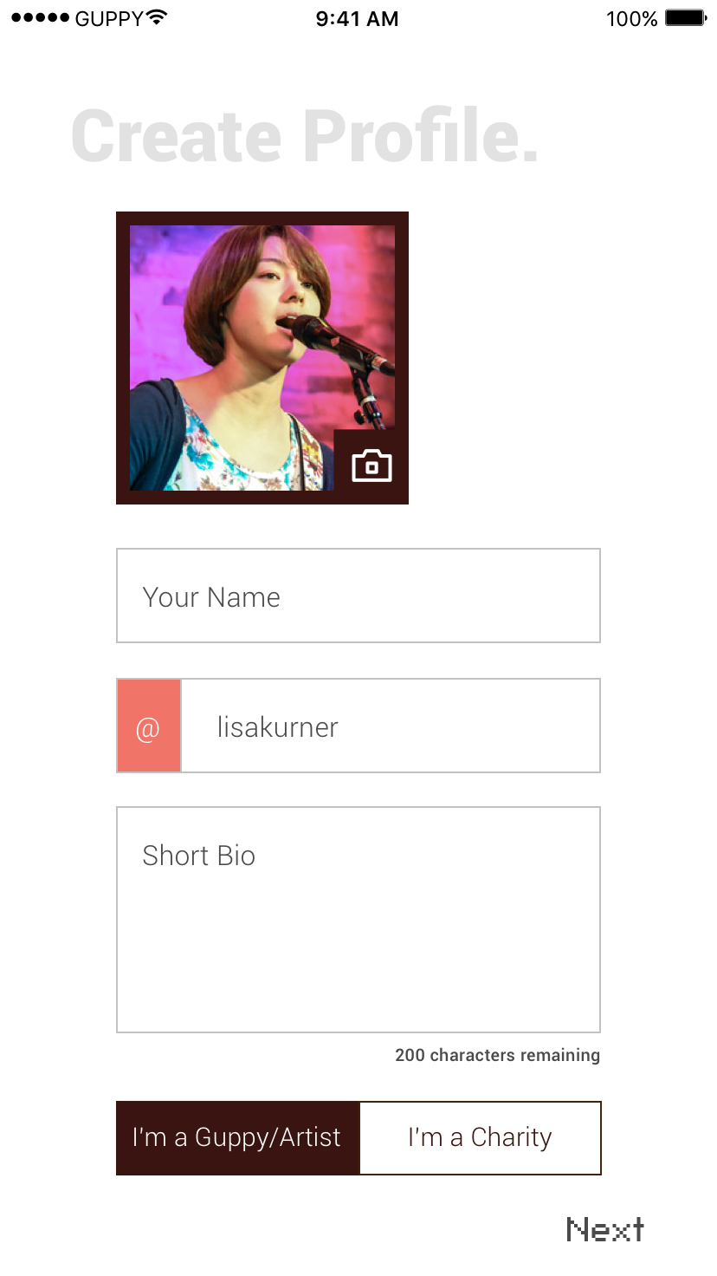The image size is (717, 1276).
Task: Tap the camera icon on profile photo
Action: point(371,465)
